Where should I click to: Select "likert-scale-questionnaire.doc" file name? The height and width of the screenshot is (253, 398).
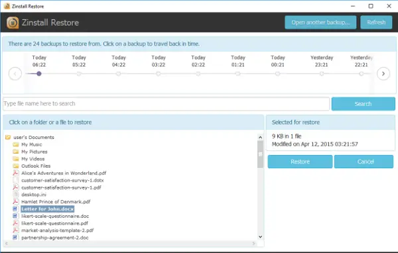[55, 216]
